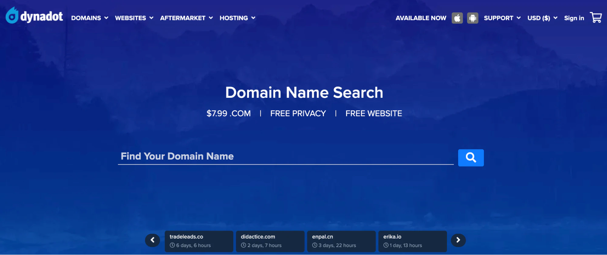The image size is (607, 255).
Task: Click the magnifying glass search button
Action: (x=471, y=158)
